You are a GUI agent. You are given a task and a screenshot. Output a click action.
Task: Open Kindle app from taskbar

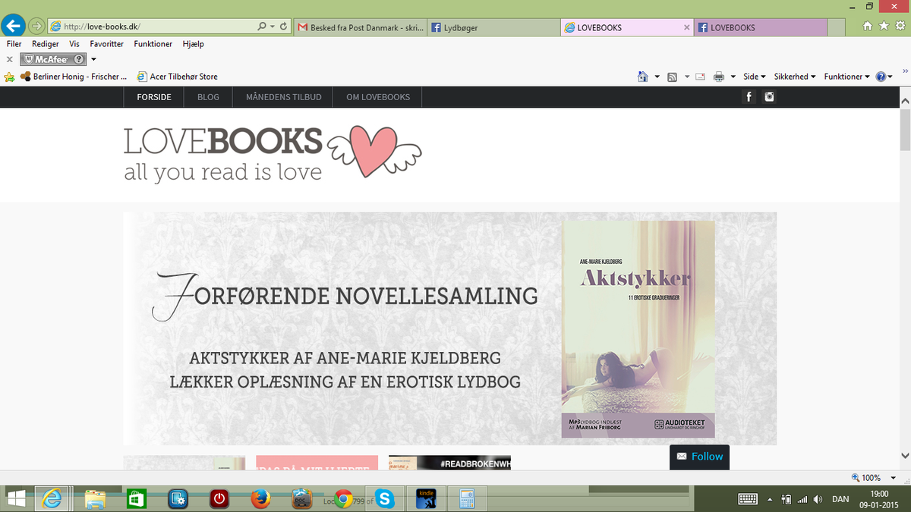pyautogui.click(x=427, y=499)
